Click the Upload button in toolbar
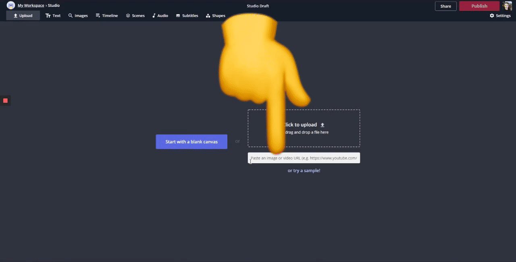This screenshot has width=516, height=262. pos(23,16)
